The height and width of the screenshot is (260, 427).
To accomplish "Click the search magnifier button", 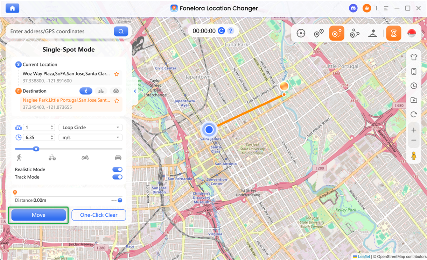I will [x=121, y=31].
